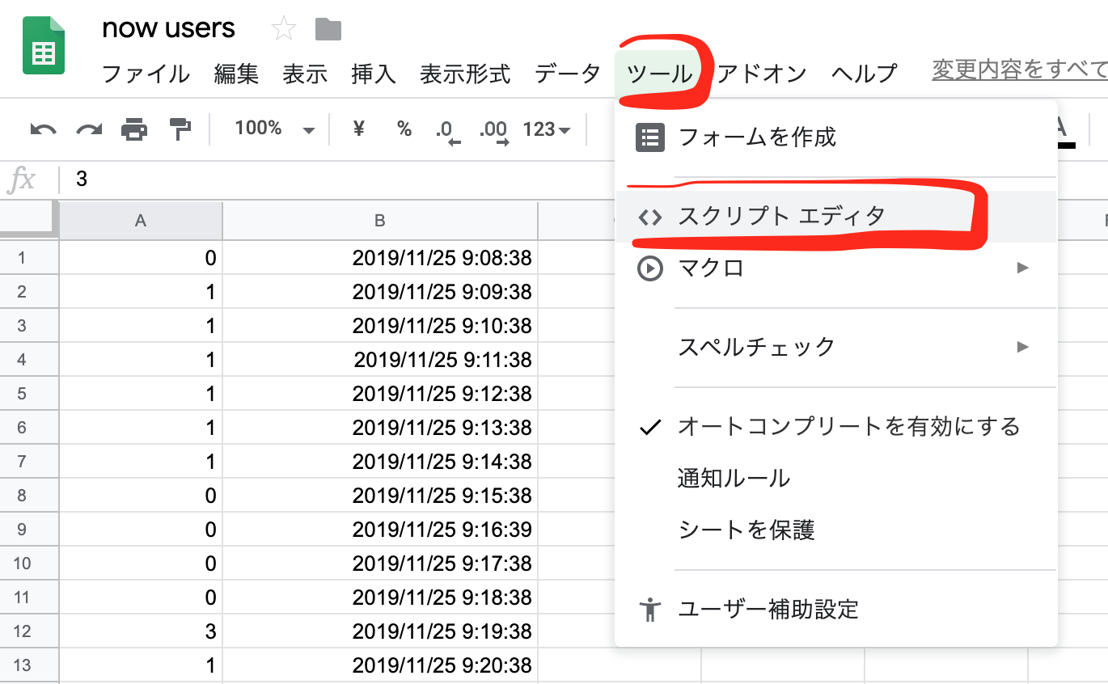The width and height of the screenshot is (1108, 684).
Task: Open the ファイル menu
Action: [146, 74]
